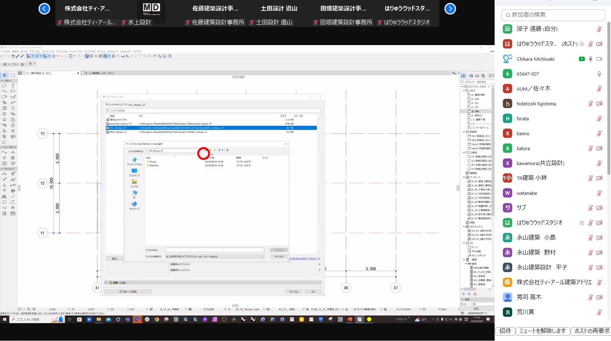Toggle the microphone for Chikara Michiwaki
This screenshot has height=341, width=611.
click(x=591, y=59)
